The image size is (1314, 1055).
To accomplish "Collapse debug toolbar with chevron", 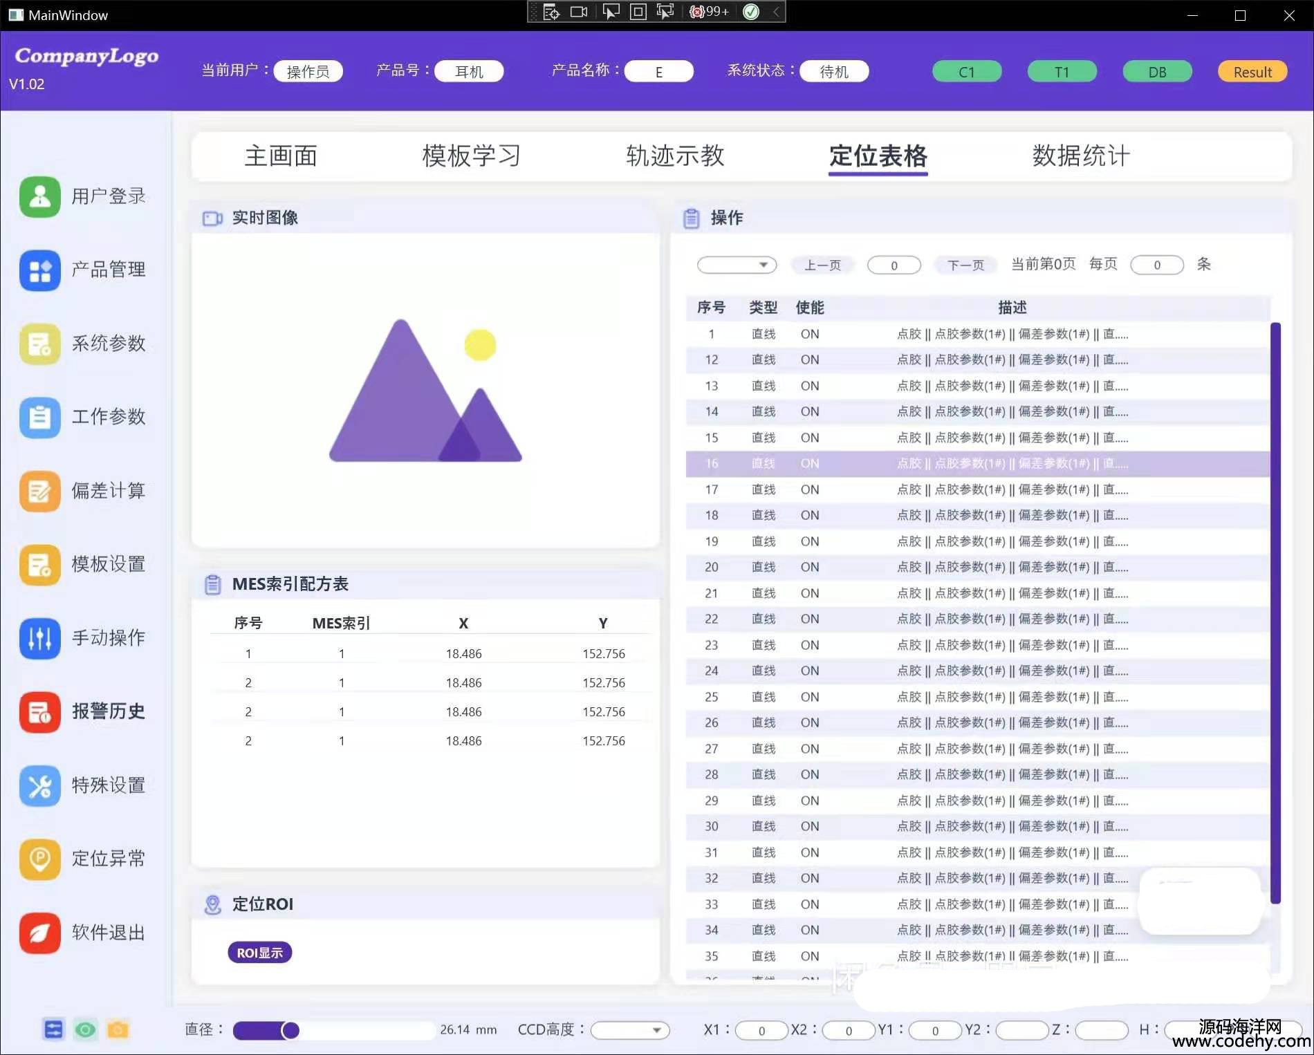I will (776, 12).
